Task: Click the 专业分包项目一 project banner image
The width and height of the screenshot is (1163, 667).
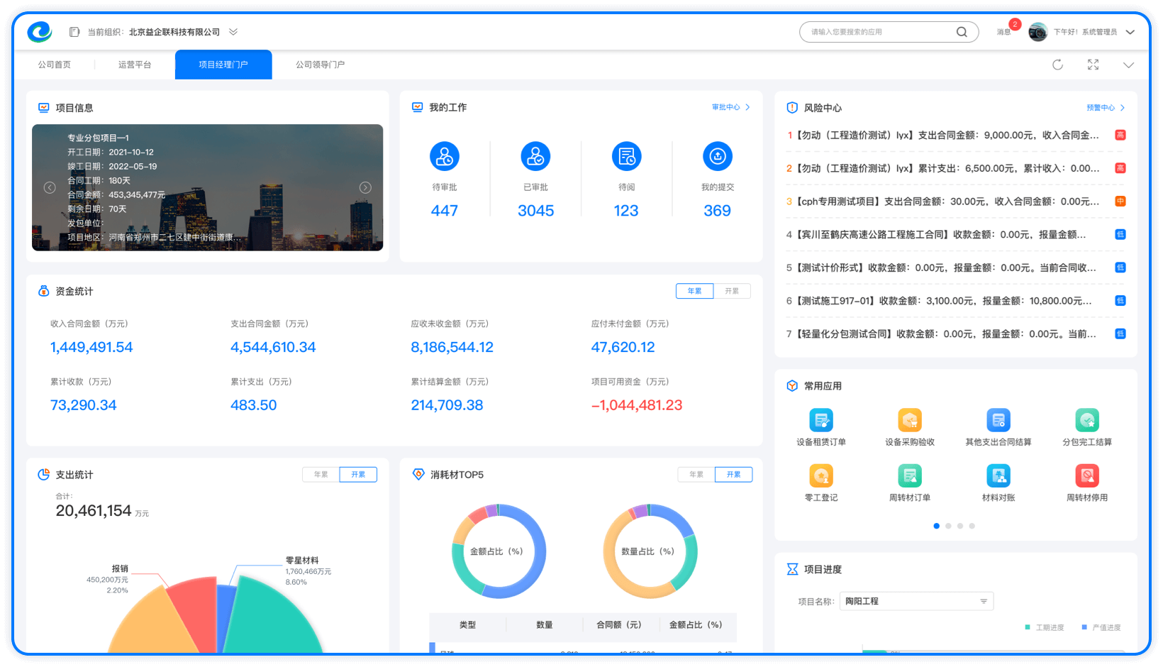Action: tap(207, 187)
